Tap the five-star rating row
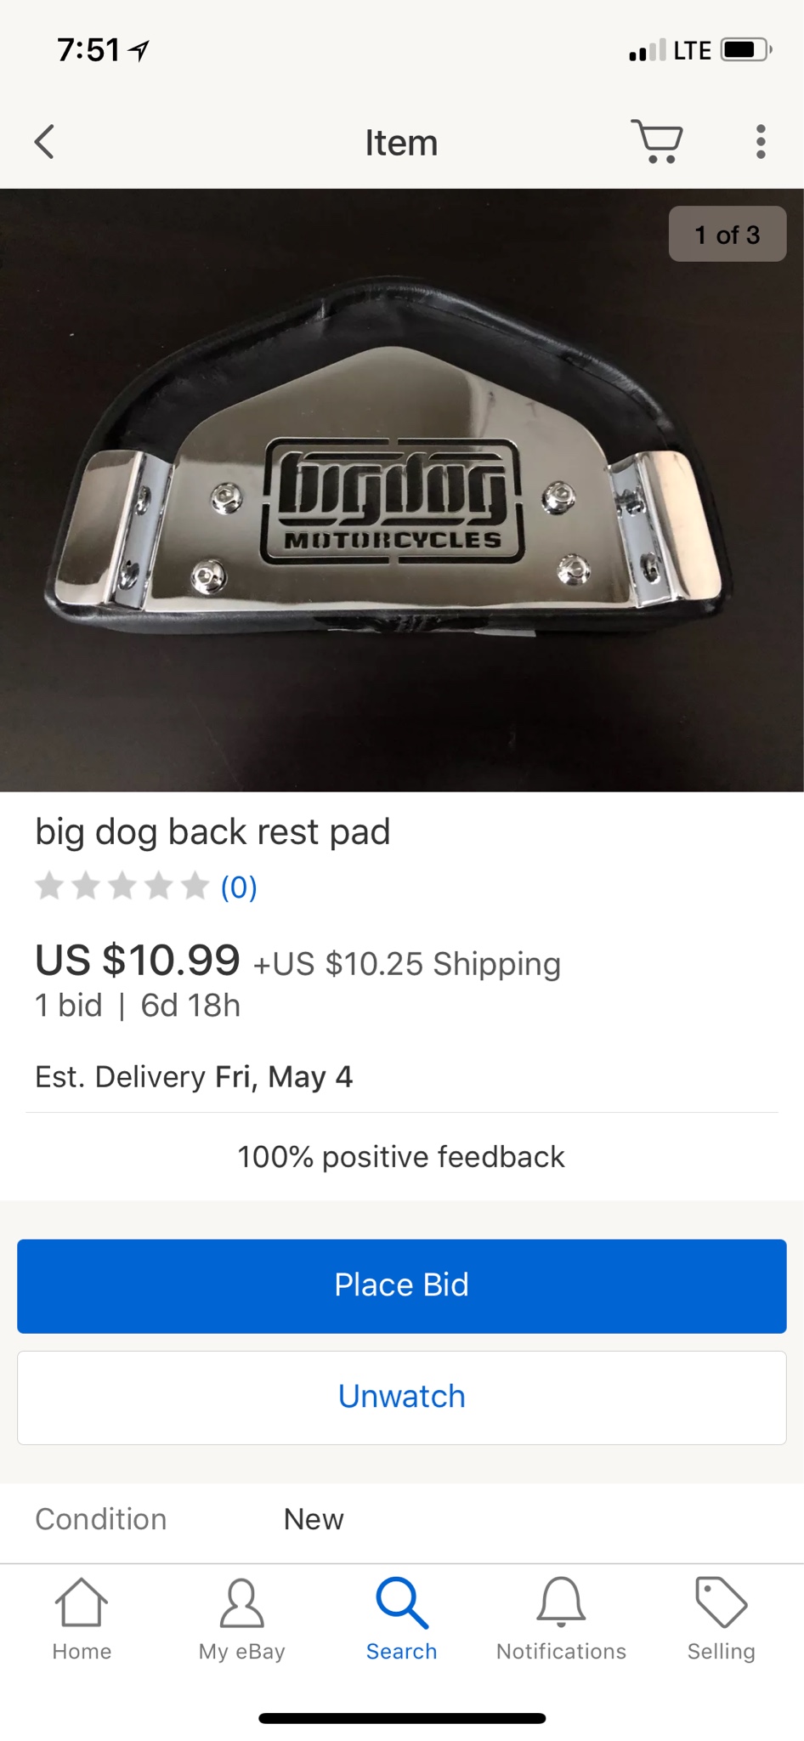The height and width of the screenshot is (1741, 804). [122, 886]
